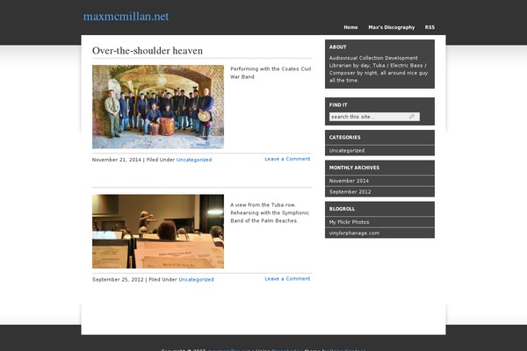Click Uncategorized link under September 25, 2012 post
The width and height of the screenshot is (527, 351).
[196, 279]
